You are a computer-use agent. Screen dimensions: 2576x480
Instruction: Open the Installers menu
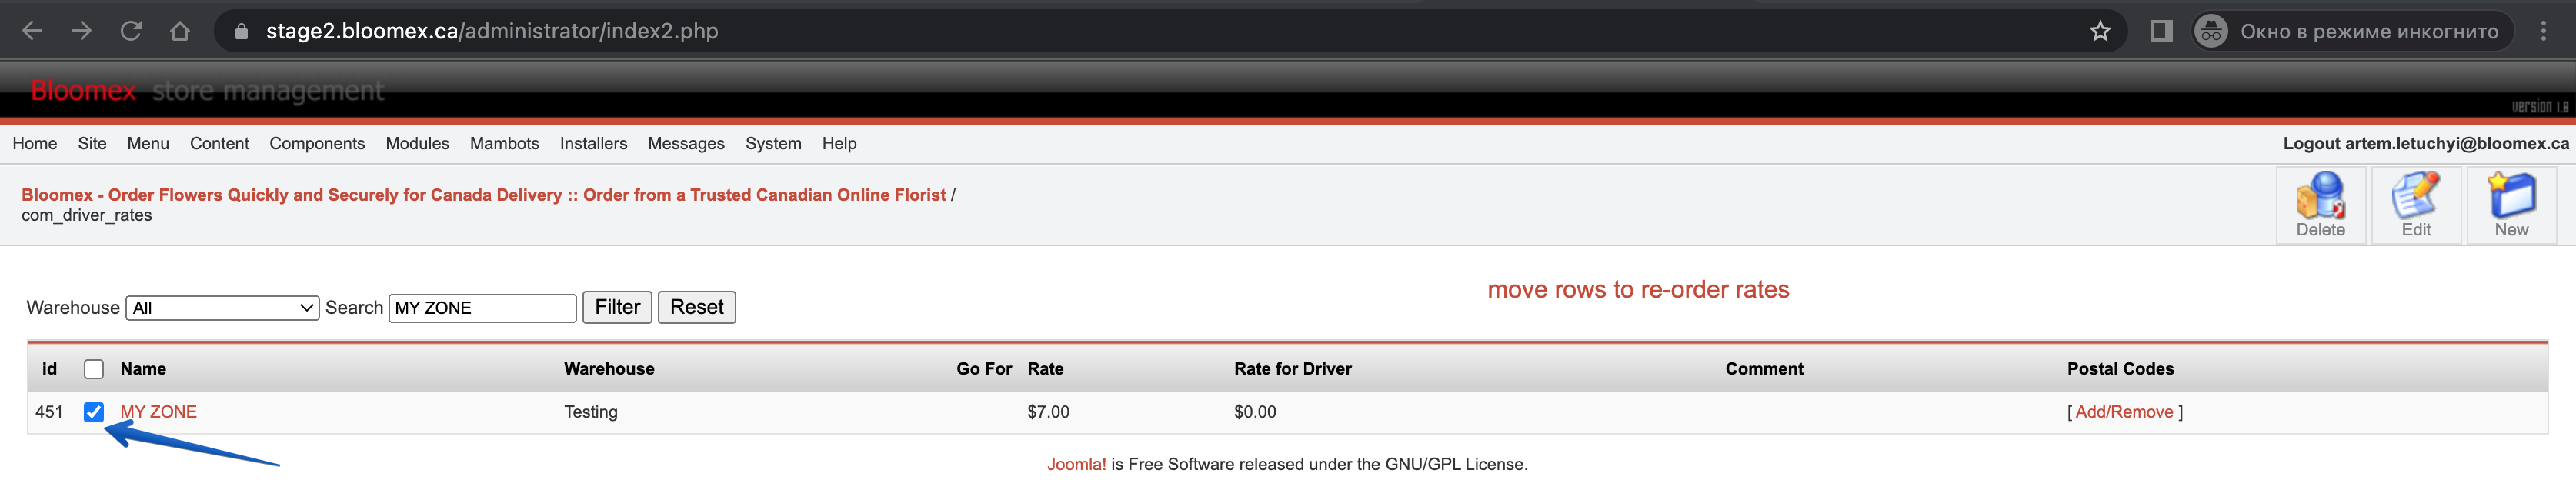pos(593,143)
